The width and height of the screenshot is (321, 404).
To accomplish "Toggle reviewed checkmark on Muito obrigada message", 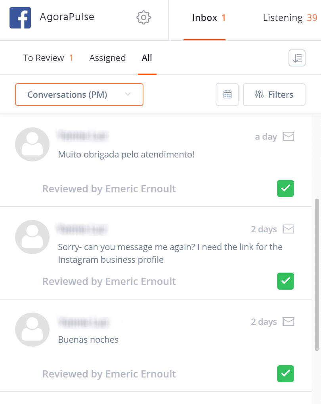I will 285,189.
